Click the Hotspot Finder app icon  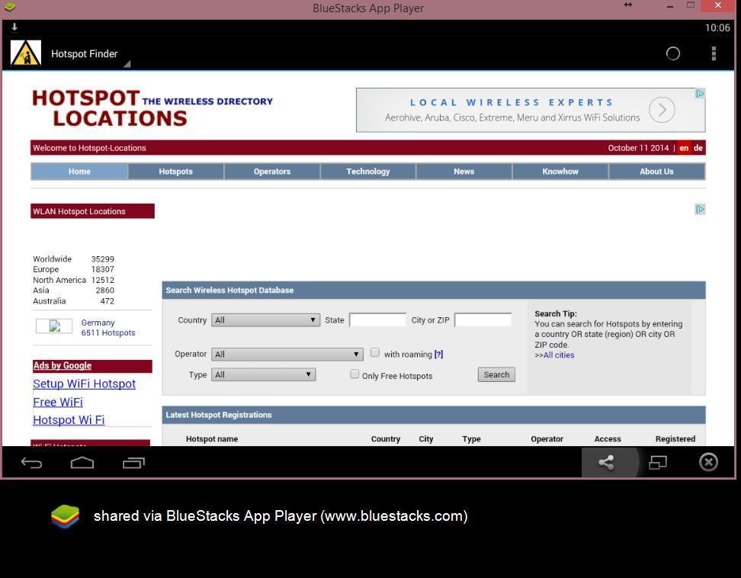[26, 53]
